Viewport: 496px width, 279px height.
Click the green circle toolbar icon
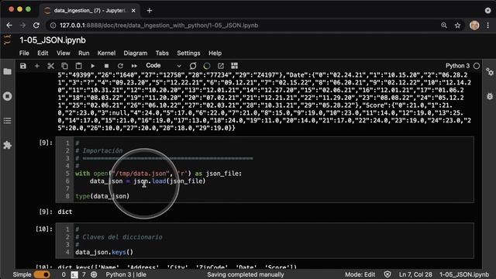pyautogui.click(x=207, y=66)
